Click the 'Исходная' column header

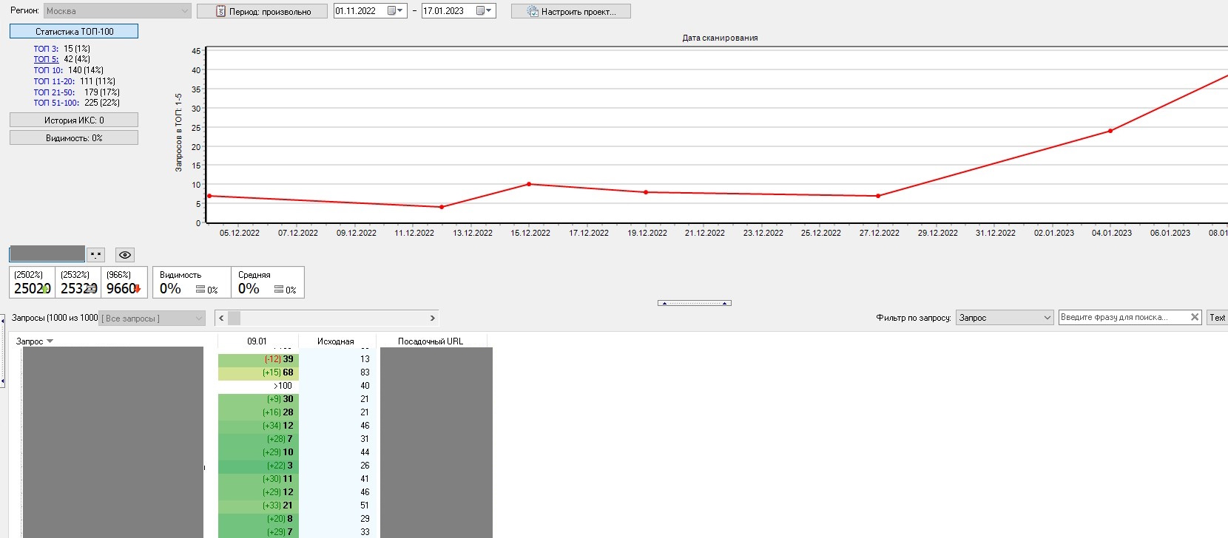[336, 341]
